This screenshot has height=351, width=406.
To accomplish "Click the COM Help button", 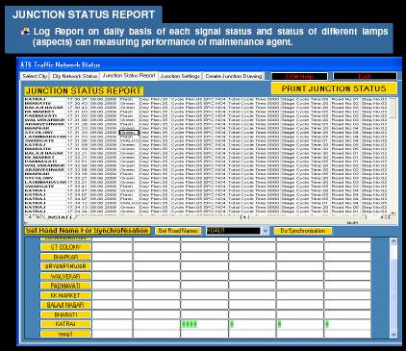I will 299,76.
